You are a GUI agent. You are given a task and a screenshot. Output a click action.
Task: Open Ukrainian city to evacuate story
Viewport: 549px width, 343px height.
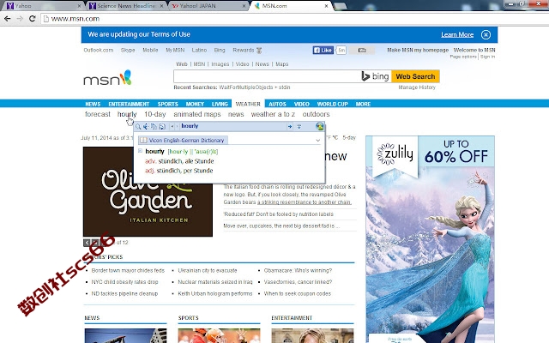208,271
